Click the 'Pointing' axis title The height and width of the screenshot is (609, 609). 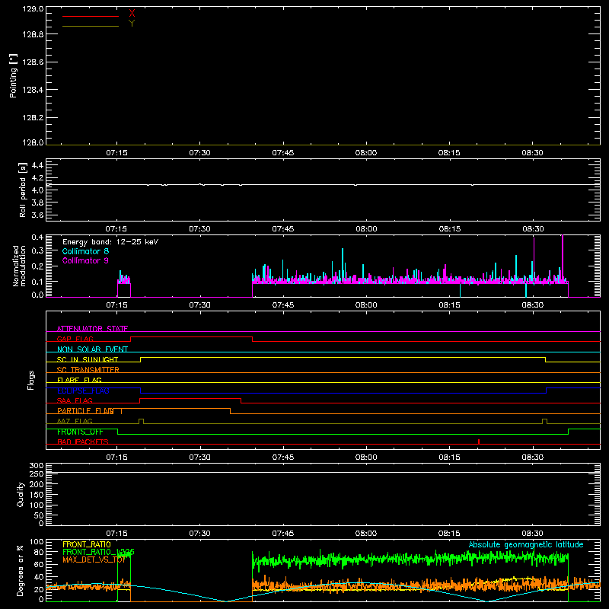coord(14,75)
